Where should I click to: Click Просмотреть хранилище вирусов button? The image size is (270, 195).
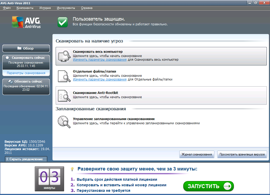[242, 154]
